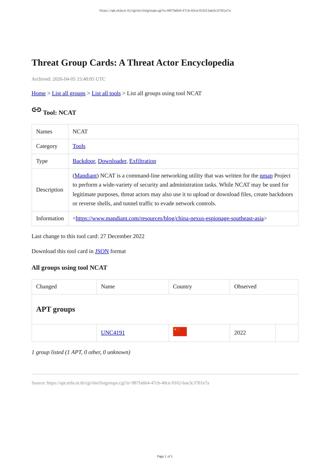The height and width of the screenshot is (467, 330).
Task: Select the Downloader type link
Action: (x=112, y=161)
